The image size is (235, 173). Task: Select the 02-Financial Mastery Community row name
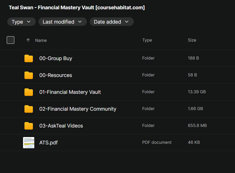click(x=78, y=109)
